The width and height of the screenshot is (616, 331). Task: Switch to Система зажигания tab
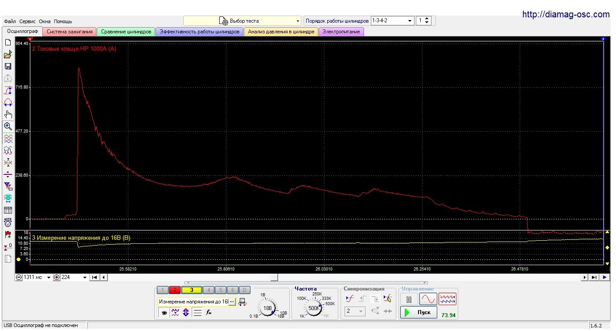click(x=70, y=32)
